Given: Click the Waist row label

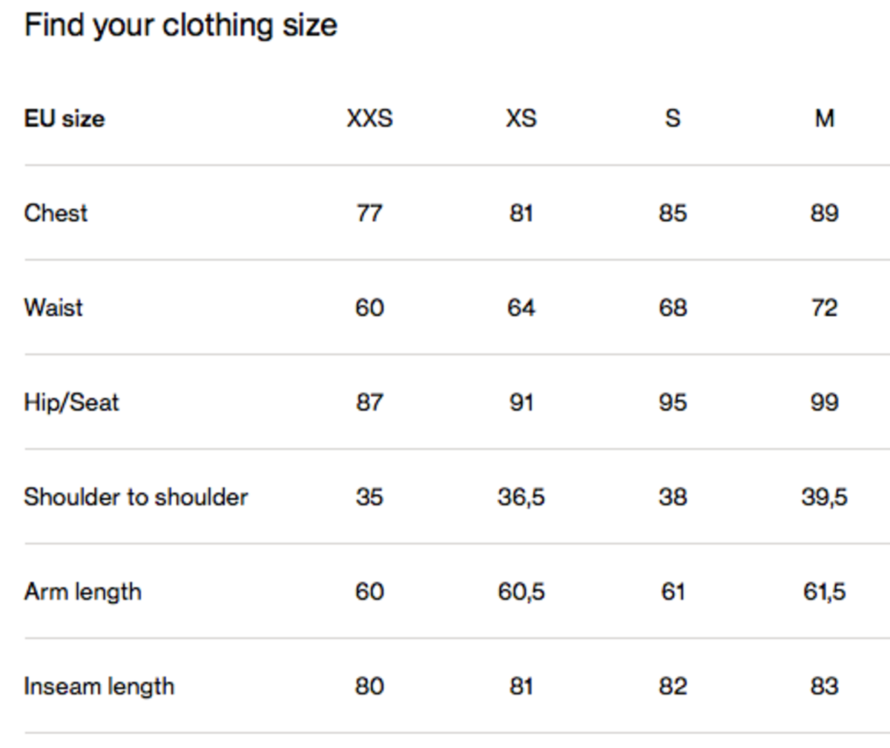Looking at the screenshot, I should 53,308.
